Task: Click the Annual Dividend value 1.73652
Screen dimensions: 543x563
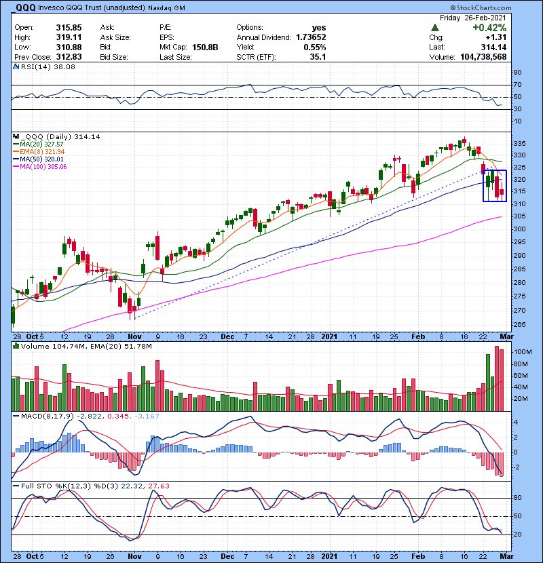Action: (312, 37)
